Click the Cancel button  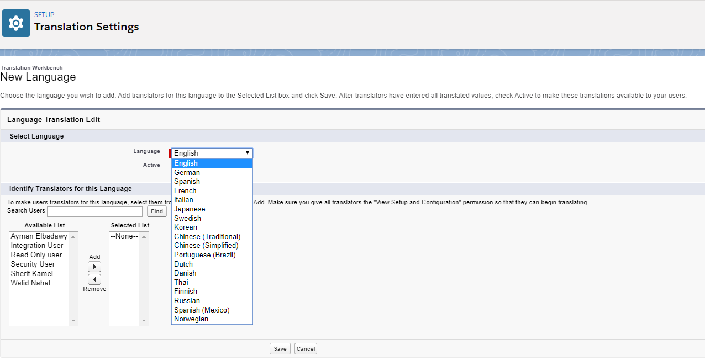305,348
